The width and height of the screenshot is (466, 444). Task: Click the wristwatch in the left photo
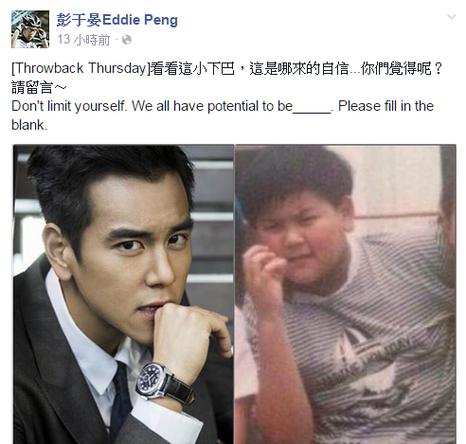(152, 381)
